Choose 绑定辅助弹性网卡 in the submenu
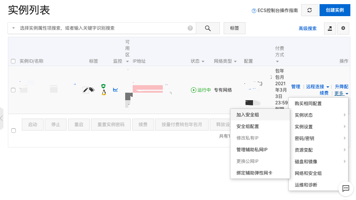Image resolution: width=356 pixels, height=200 pixels. pyautogui.click(x=260, y=173)
